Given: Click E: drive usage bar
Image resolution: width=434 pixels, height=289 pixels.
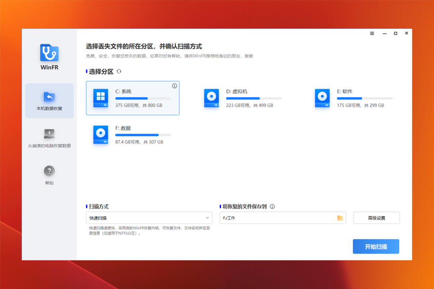Looking at the screenshot, I should [x=365, y=98].
